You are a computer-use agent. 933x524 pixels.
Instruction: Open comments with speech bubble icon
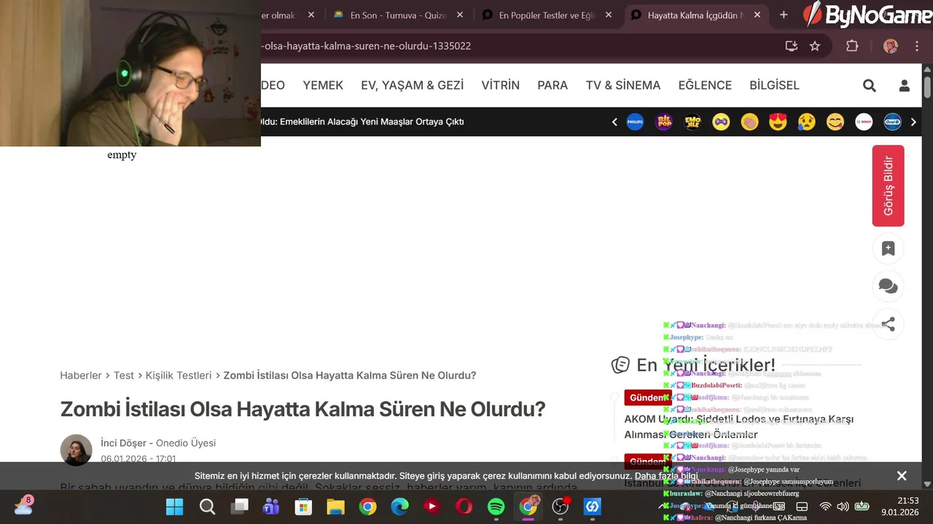[888, 287]
